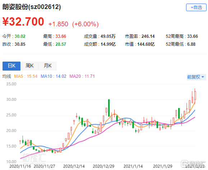
Task: Click the market cap value 144.68亿
Action: click(146, 44)
